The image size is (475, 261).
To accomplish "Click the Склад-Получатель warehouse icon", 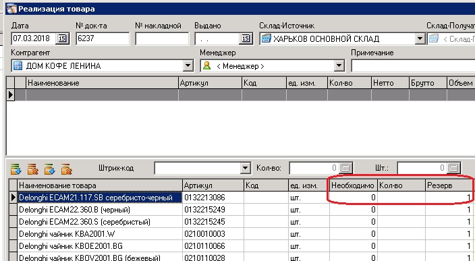I will [433, 38].
